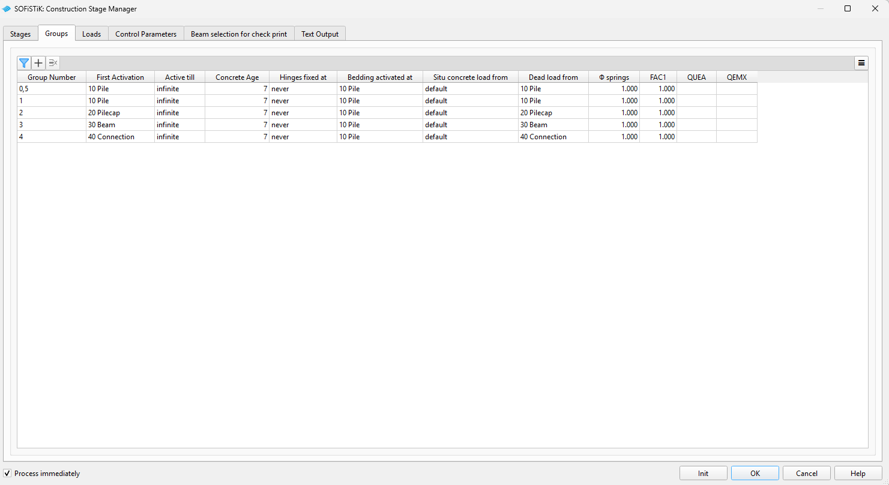The image size is (889, 485).
Task: Switch to the Stages tab
Action: 20,34
